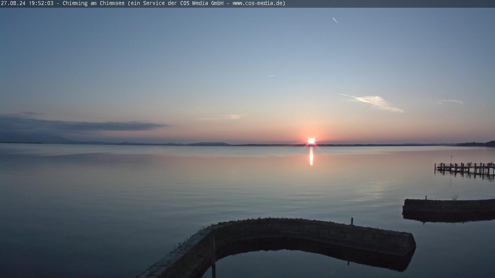Click the wooden pole in the foreground water
Viewport: 495px width, 278px height.
(213, 255)
